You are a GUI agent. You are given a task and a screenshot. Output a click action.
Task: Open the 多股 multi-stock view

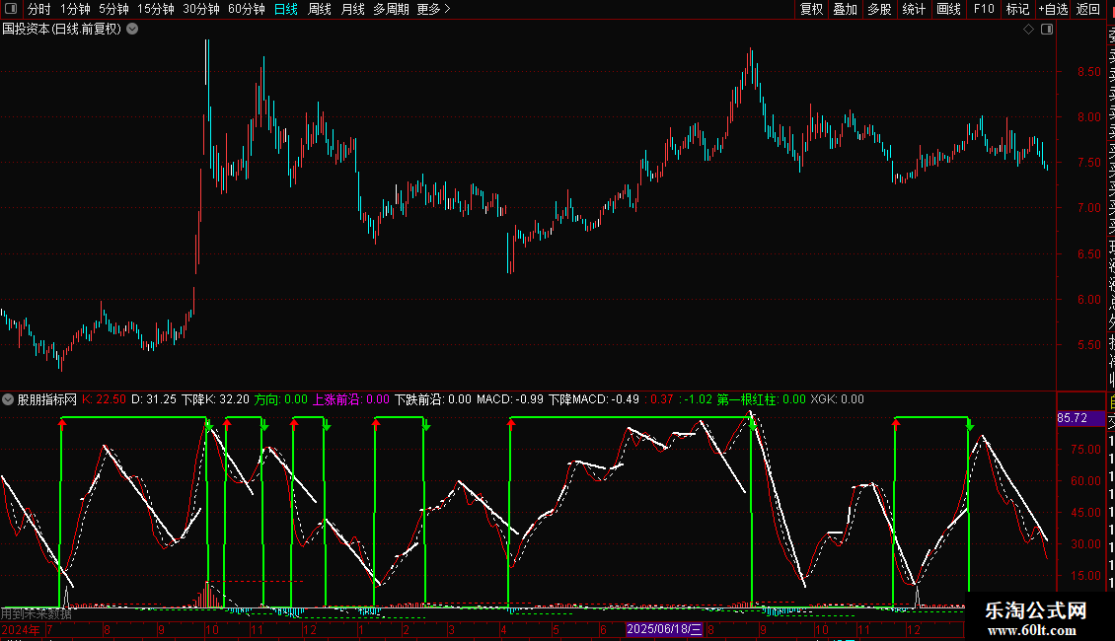(879, 9)
